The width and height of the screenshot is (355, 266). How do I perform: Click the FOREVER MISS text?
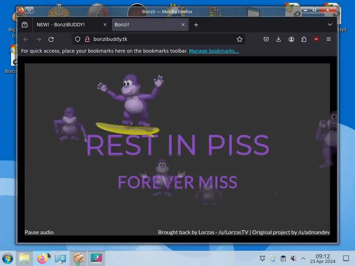pyautogui.click(x=177, y=182)
